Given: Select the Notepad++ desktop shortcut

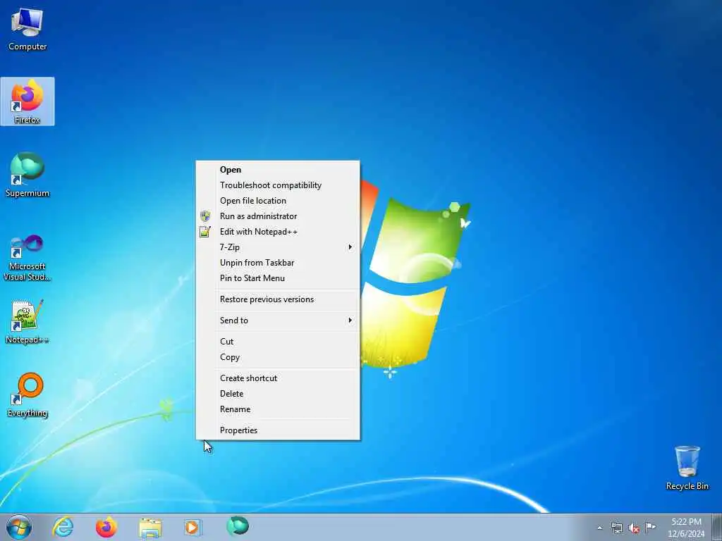Looking at the screenshot, I should tap(27, 321).
